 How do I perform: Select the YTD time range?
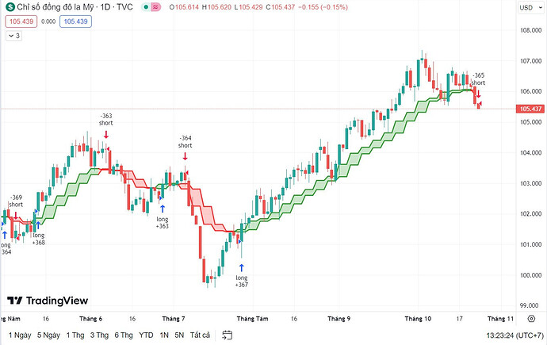pyautogui.click(x=146, y=335)
